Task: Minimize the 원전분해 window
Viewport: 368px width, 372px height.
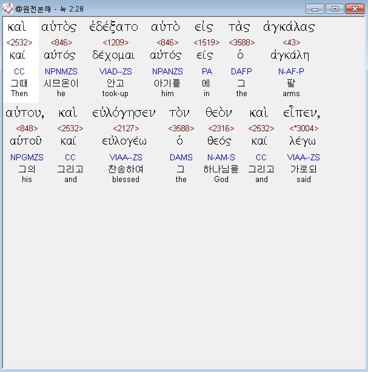Action: coord(315,9)
